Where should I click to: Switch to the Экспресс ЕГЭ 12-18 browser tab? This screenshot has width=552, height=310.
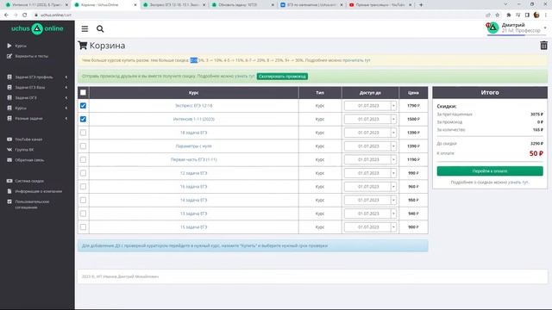coord(175,5)
